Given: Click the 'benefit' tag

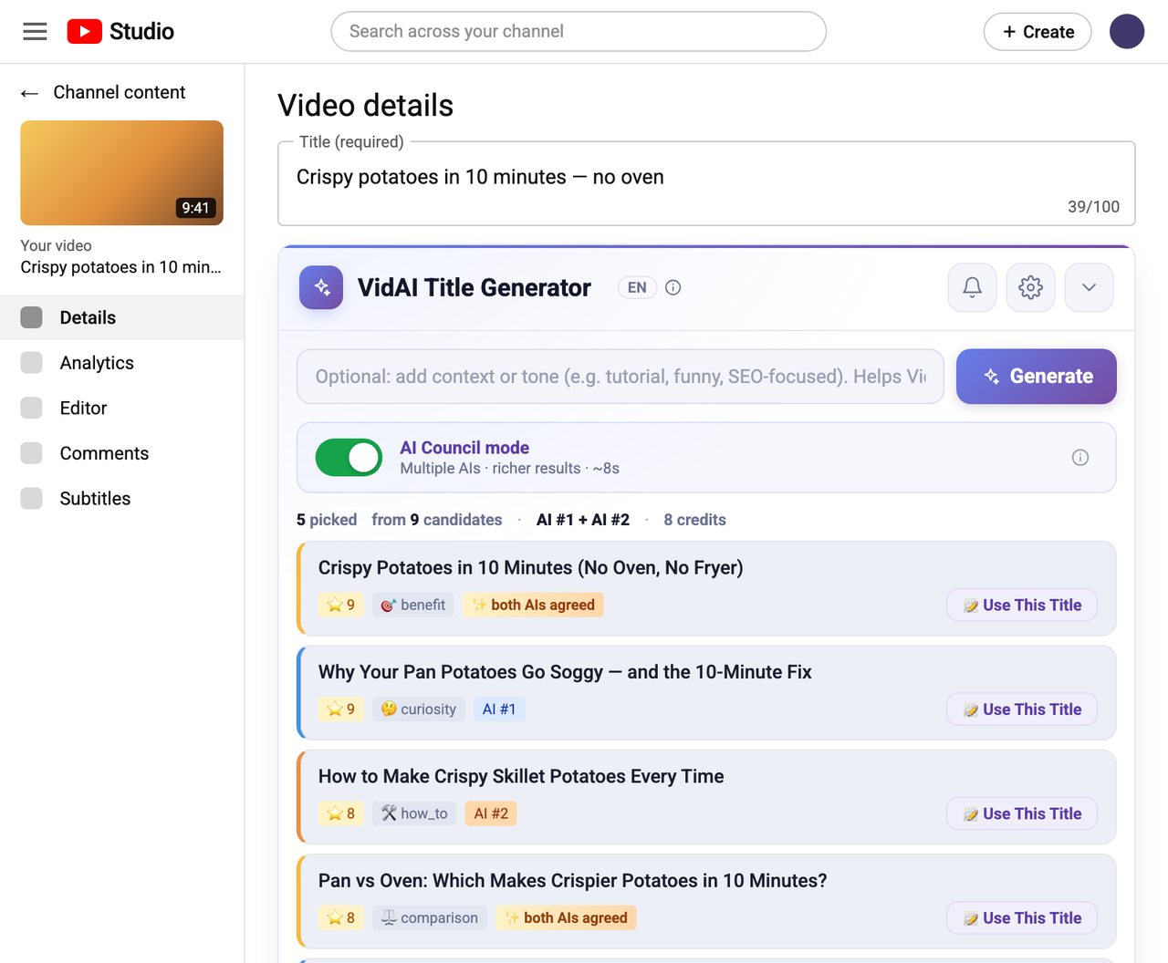Looking at the screenshot, I should [413, 605].
